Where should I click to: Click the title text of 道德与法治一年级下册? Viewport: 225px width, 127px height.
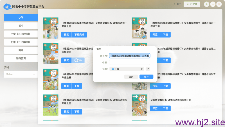(x=183, y=25)
